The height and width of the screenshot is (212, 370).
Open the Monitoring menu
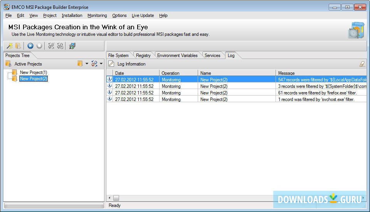tap(97, 15)
